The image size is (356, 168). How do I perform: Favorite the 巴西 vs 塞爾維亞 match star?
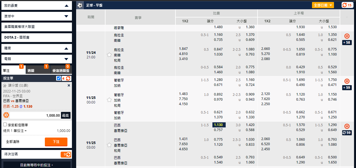pyautogui.click(x=109, y=145)
